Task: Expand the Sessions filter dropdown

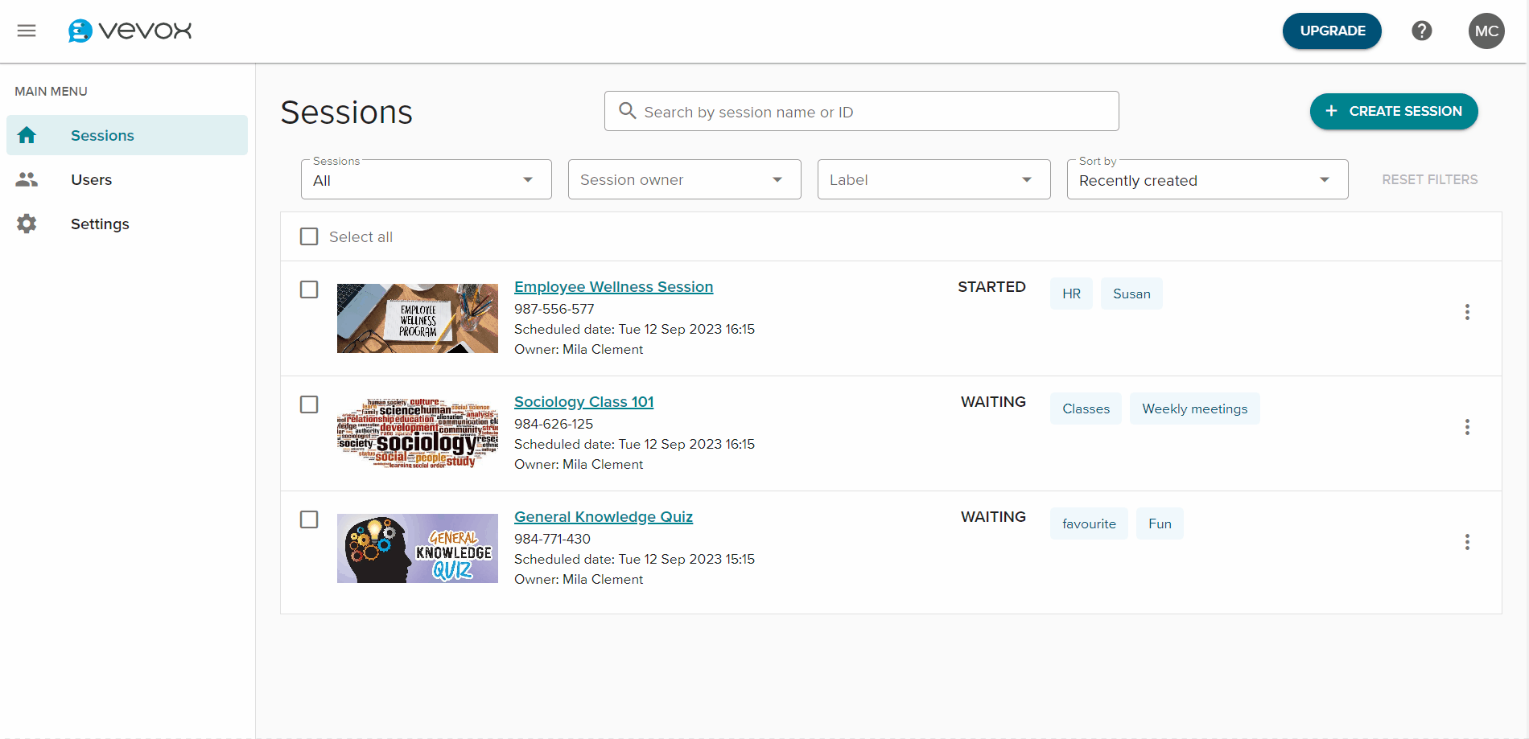Action: point(426,179)
